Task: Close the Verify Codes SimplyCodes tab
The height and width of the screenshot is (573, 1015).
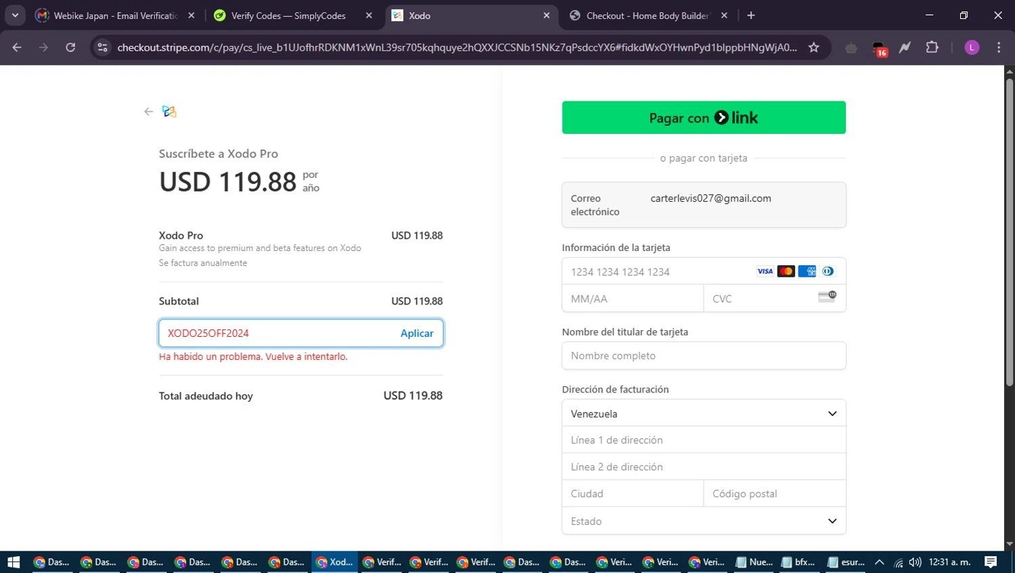Action: (x=369, y=16)
